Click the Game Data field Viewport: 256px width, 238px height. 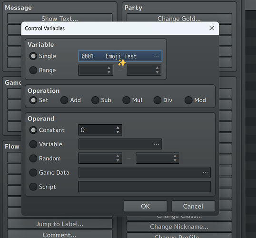(145, 172)
